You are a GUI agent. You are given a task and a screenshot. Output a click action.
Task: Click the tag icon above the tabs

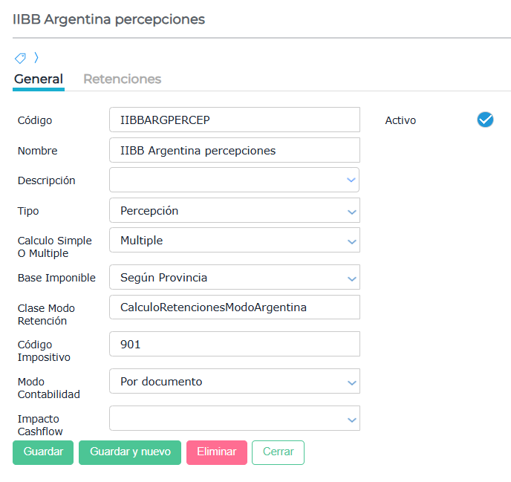(20, 58)
